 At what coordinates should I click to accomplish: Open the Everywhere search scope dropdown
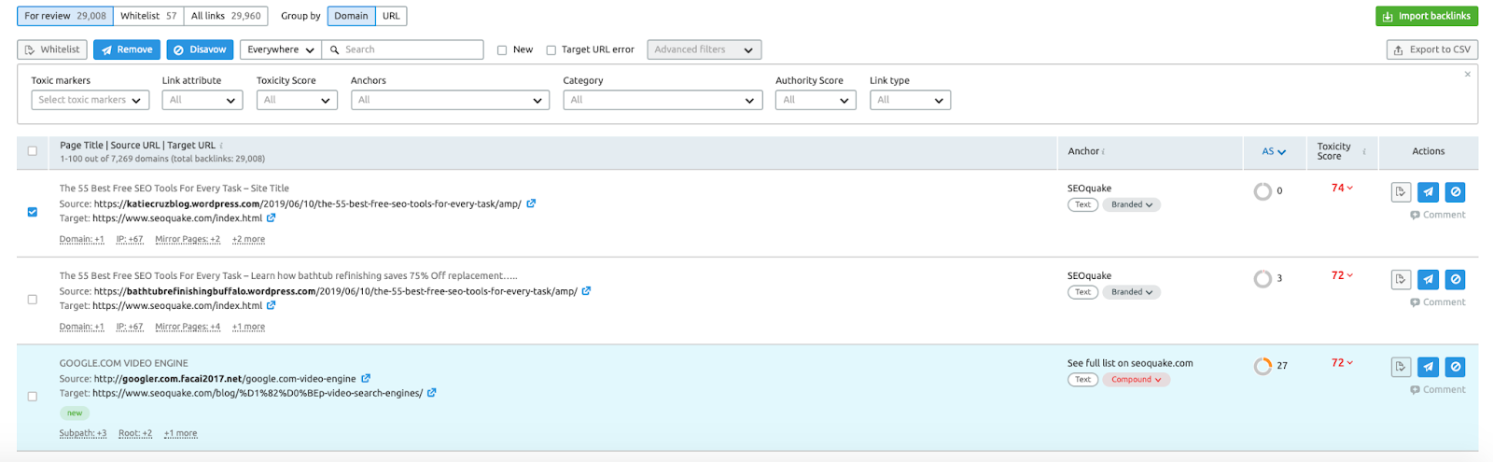280,49
